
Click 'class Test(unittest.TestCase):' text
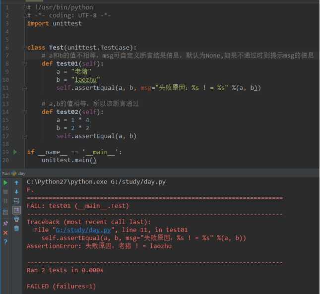pyautogui.click(x=82, y=48)
